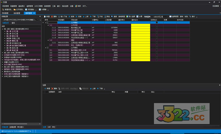Switch to the 项目管理 document tab
Image resolution: width=221 pixels, height=134 pixels.
pyautogui.click(x=5, y=13)
